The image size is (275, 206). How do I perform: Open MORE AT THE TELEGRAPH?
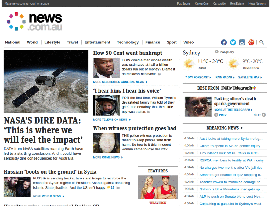(x=233, y=110)
